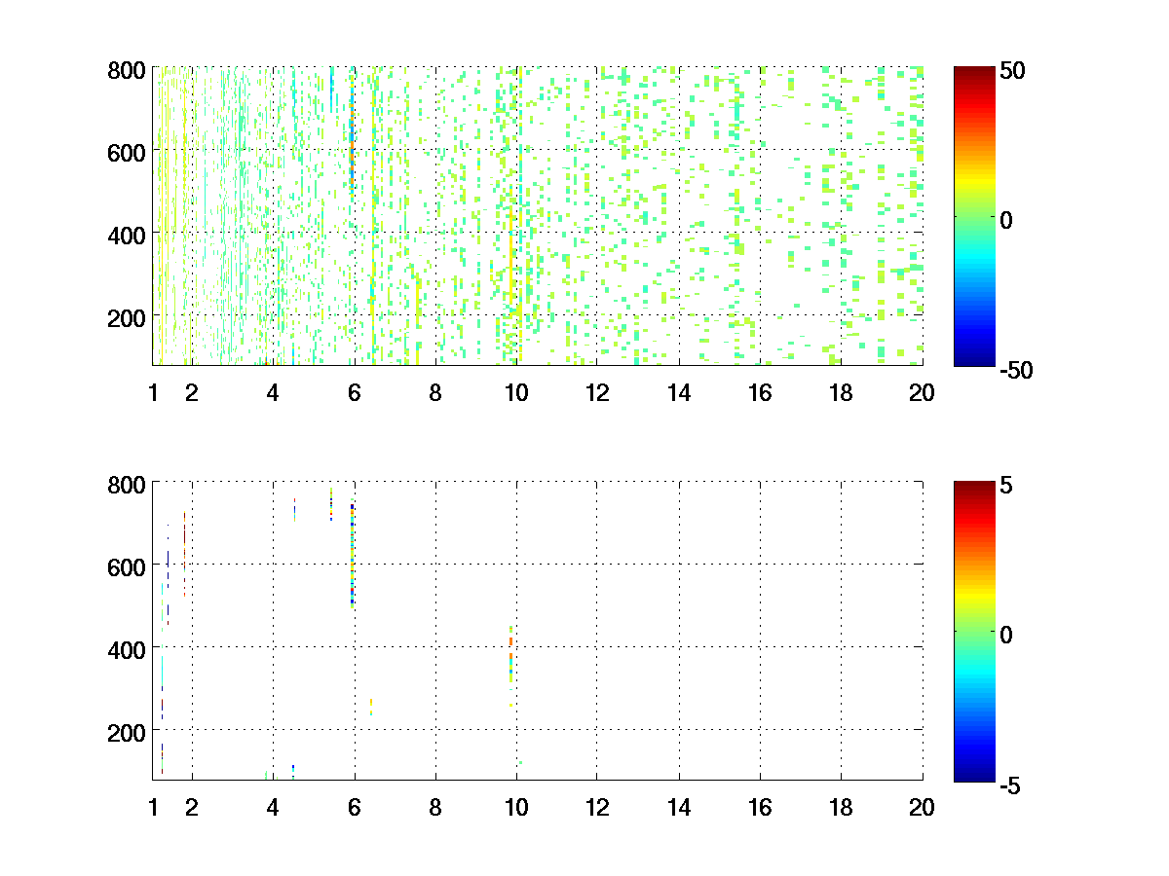Click x-axis tick 8 under top plot
The height and width of the screenshot is (876, 1169).
click(x=435, y=393)
